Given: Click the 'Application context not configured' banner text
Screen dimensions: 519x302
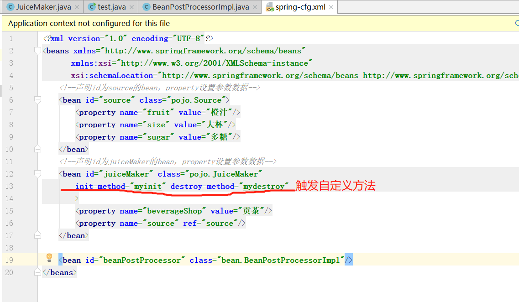Looking at the screenshot, I should (89, 23).
